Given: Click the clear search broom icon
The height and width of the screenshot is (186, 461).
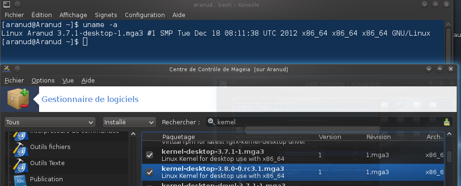Looking at the screenshot, I should tap(447, 122).
